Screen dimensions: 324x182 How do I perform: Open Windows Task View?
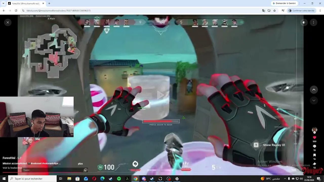[x=61, y=179]
